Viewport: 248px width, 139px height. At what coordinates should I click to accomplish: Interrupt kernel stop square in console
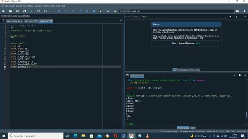[x=234, y=75]
